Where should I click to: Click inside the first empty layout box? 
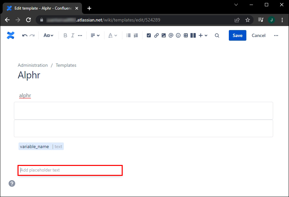(x=144, y=111)
